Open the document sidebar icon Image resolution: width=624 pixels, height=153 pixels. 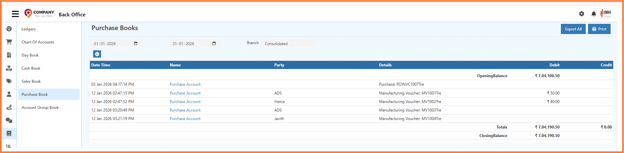point(9,55)
